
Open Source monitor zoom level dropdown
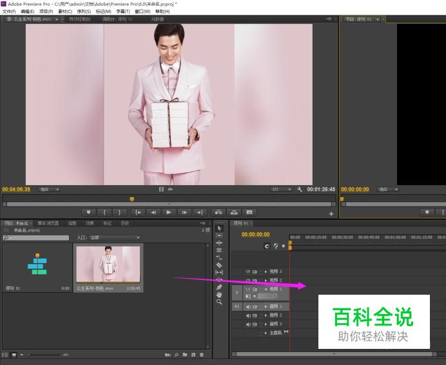49,190
